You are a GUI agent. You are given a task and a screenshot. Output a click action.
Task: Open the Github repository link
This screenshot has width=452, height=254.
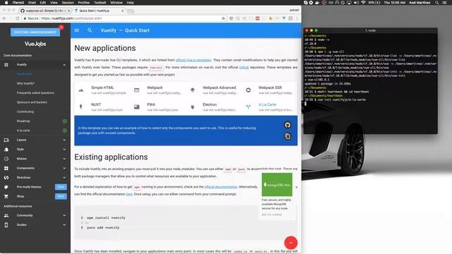click(244, 68)
